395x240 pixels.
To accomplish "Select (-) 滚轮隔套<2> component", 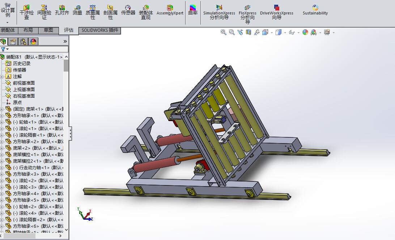I will [x=34, y=220].
